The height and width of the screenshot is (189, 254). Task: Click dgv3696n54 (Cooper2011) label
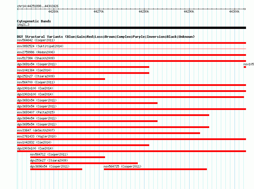click(50, 166)
